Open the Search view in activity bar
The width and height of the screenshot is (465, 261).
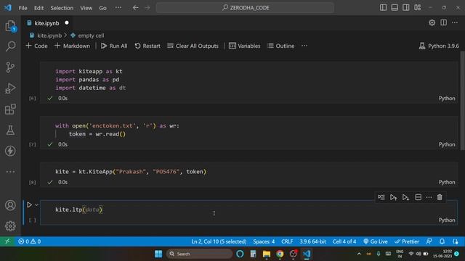point(10,46)
